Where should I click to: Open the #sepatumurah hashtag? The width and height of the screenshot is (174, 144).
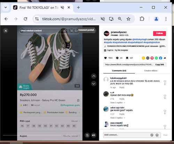coord(120,42)
